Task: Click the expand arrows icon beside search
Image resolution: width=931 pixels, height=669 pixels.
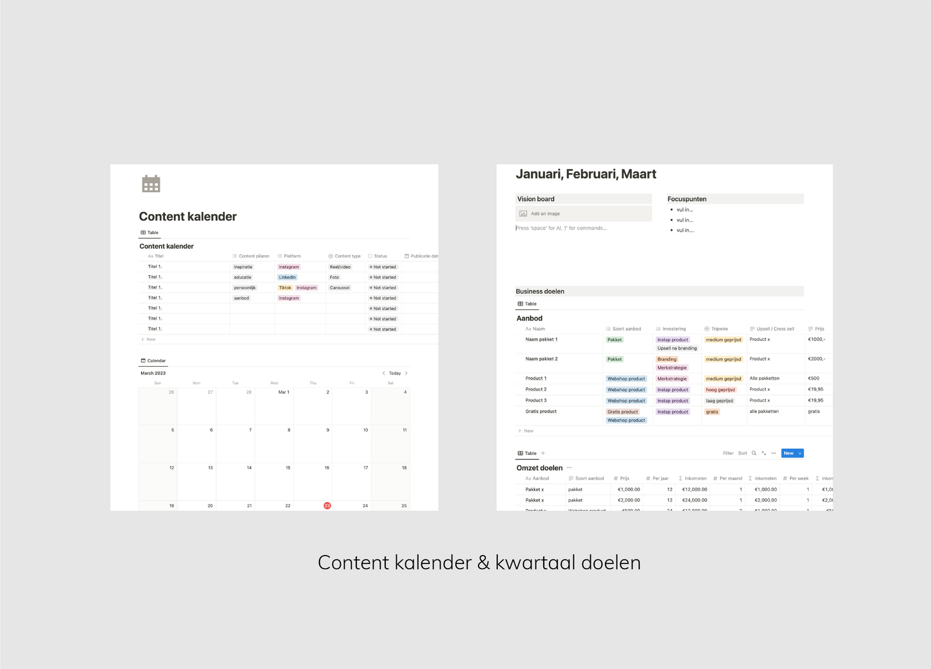Action: tap(763, 453)
